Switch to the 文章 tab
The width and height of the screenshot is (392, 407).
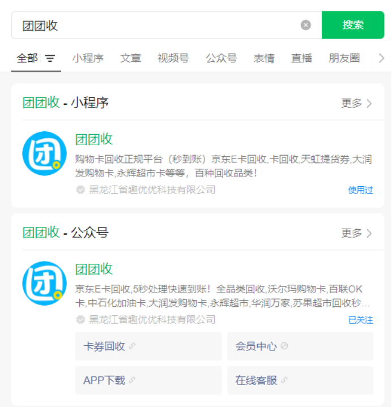131,58
